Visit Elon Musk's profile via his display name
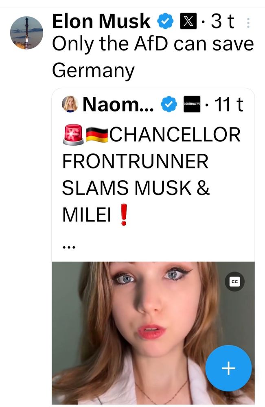Viewport: 265px width, 407px height. click(x=102, y=21)
